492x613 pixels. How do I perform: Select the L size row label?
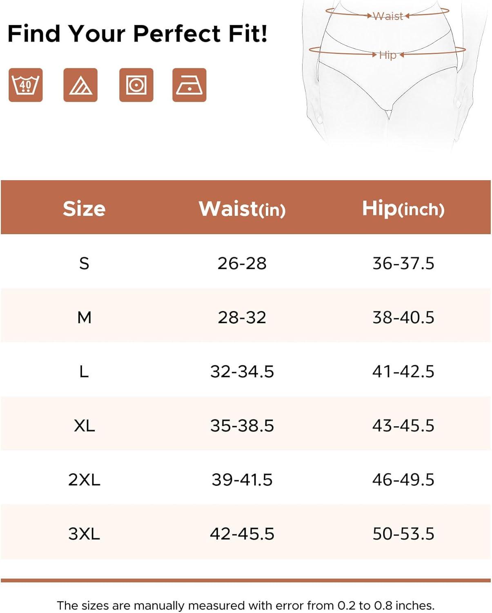(84, 371)
